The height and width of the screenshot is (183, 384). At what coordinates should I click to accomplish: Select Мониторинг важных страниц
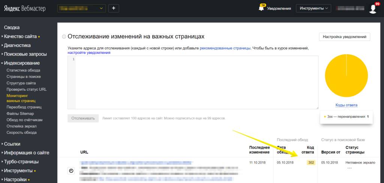pyautogui.click(x=21, y=98)
